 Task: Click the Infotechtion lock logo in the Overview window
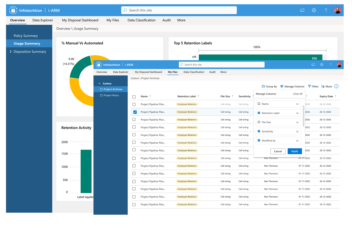13,10
